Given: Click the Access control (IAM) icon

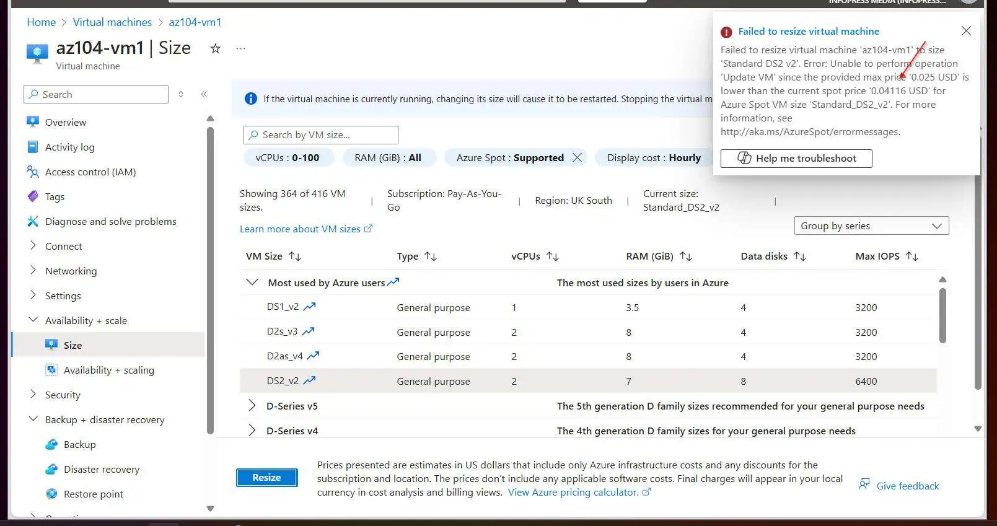Looking at the screenshot, I should (x=33, y=172).
